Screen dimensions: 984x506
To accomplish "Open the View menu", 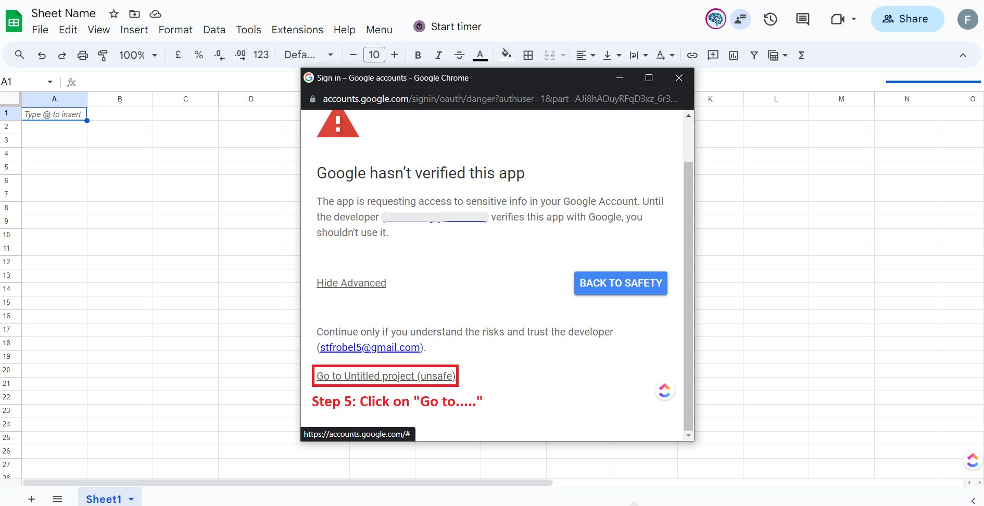I will pos(99,30).
